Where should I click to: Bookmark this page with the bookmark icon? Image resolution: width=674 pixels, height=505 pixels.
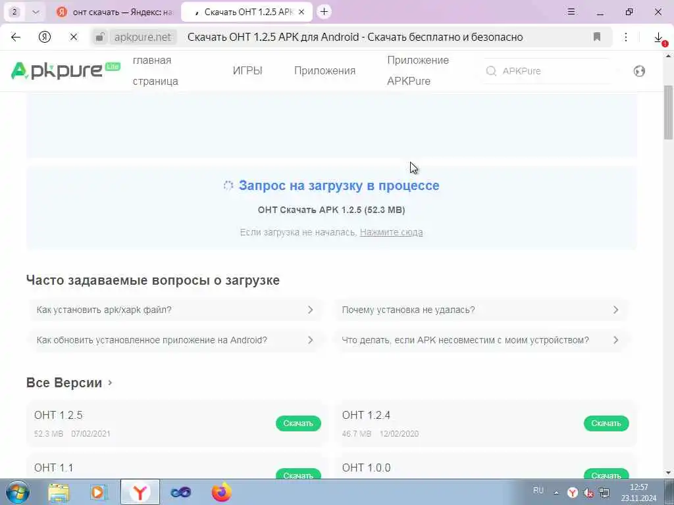[596, 37]
